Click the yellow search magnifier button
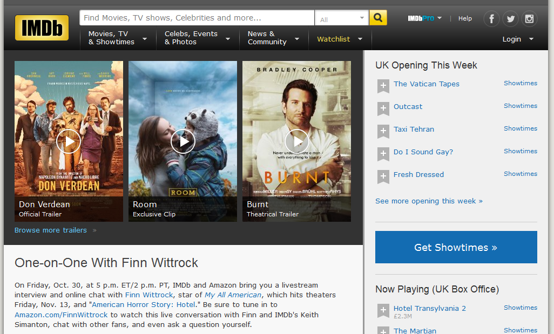This screenshot has width=554, height=334. pyautogui.click(x=378, y=18)
